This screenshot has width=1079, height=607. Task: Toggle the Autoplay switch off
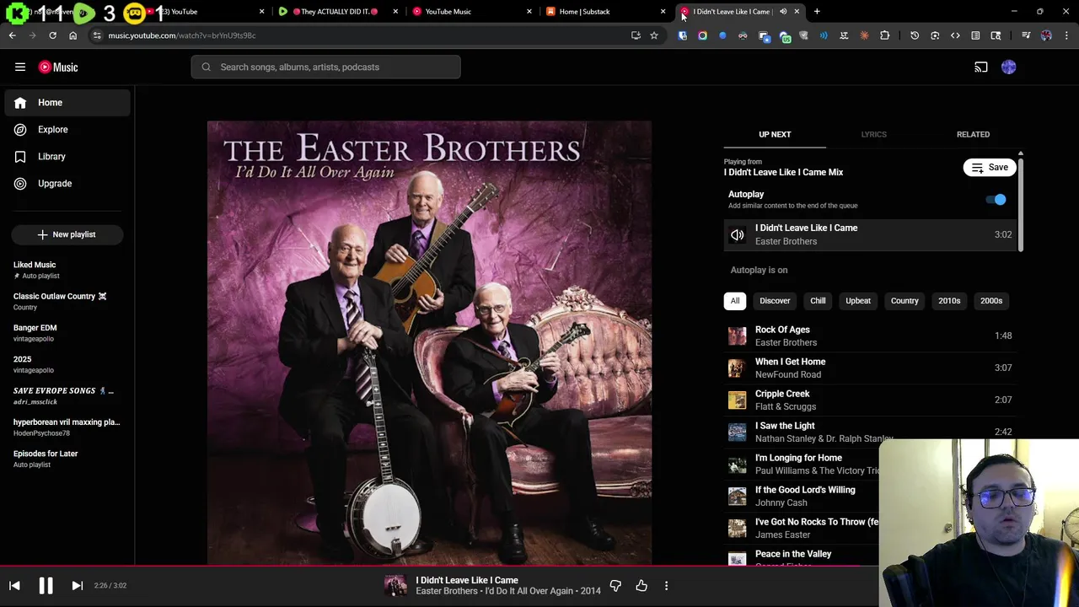(996, 200)
